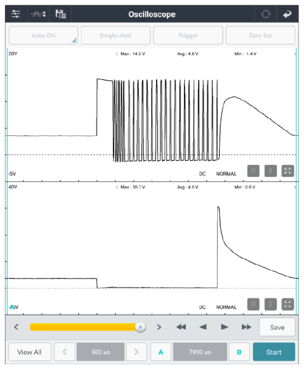Toggle NORMAL mode on lower channel
The height and width of the screenshot is (369, 304).
[x=226, y=307]
